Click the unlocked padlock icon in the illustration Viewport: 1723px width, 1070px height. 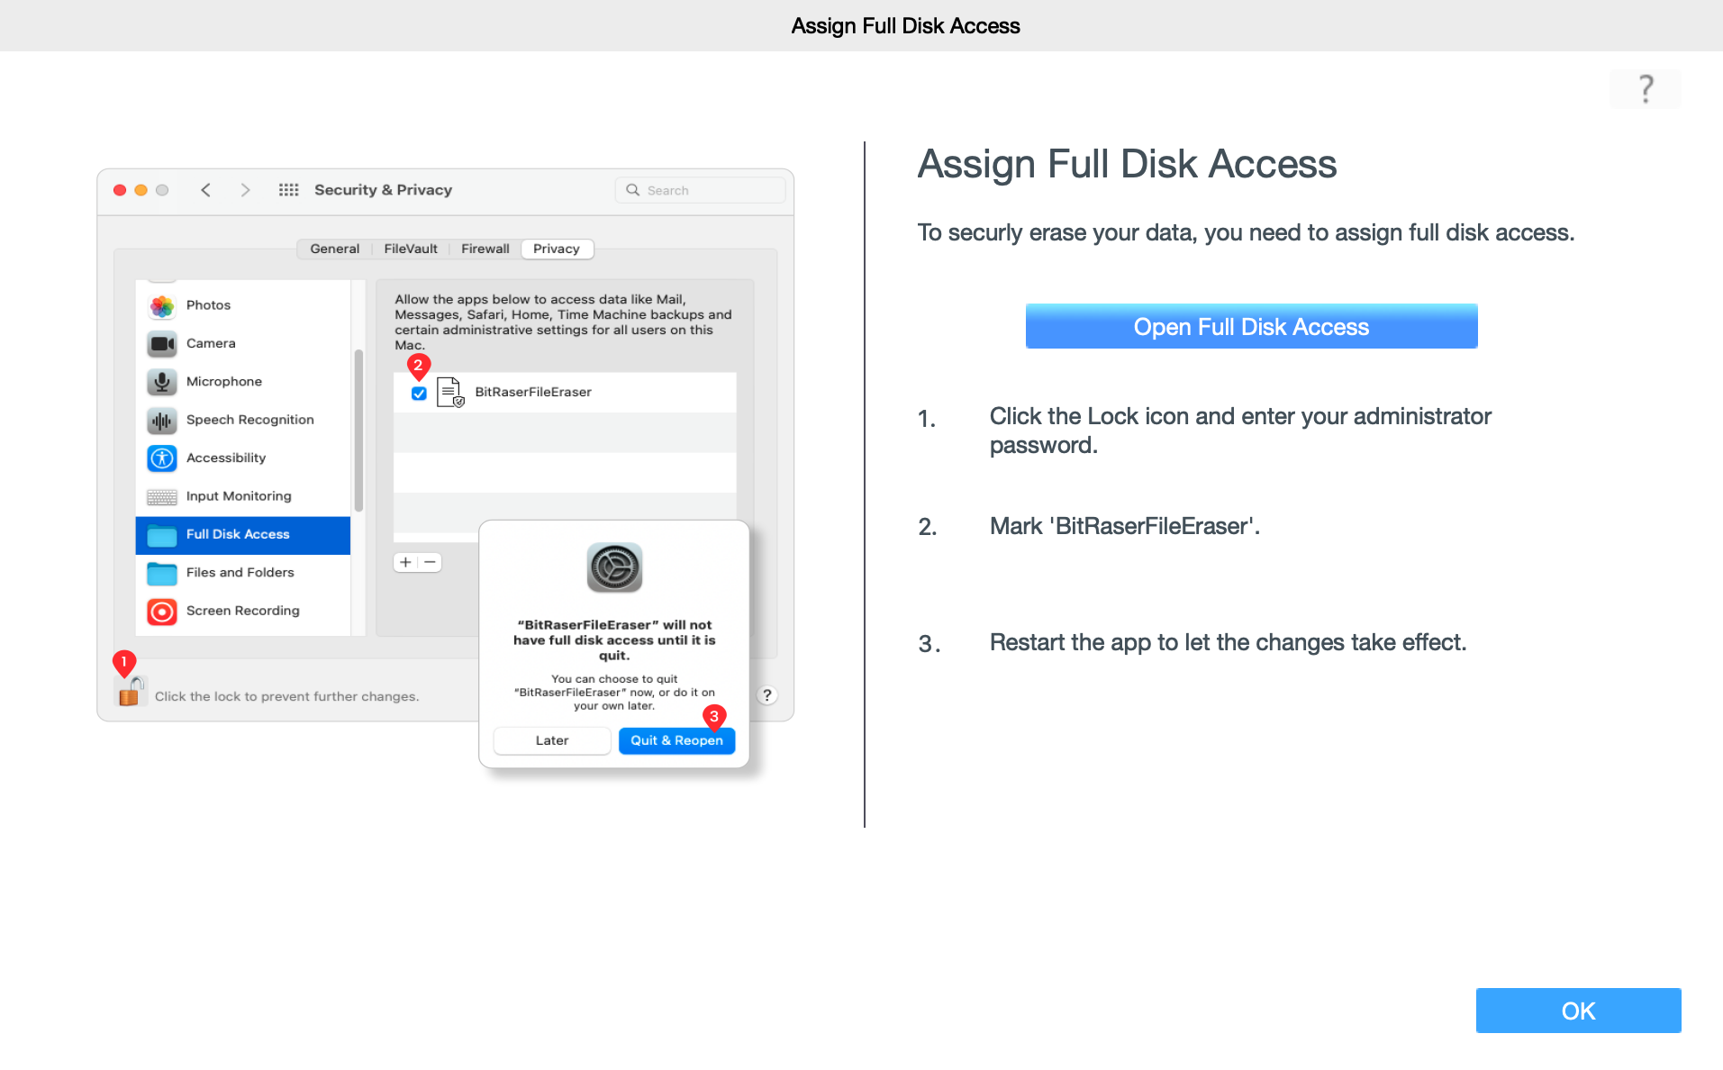point(130,692)
